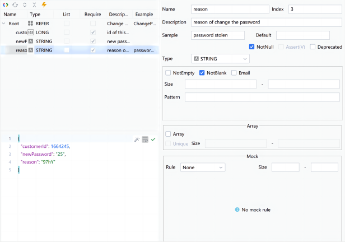Tick the Email validation checkbox
This screenshot has height=242, width=345.
click(x=234, y=73)
